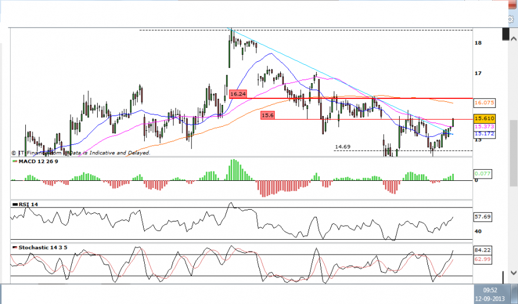Click the taskbar date 12-09-2013
Viewport: 518px width, 304px height.
[490, 298]
